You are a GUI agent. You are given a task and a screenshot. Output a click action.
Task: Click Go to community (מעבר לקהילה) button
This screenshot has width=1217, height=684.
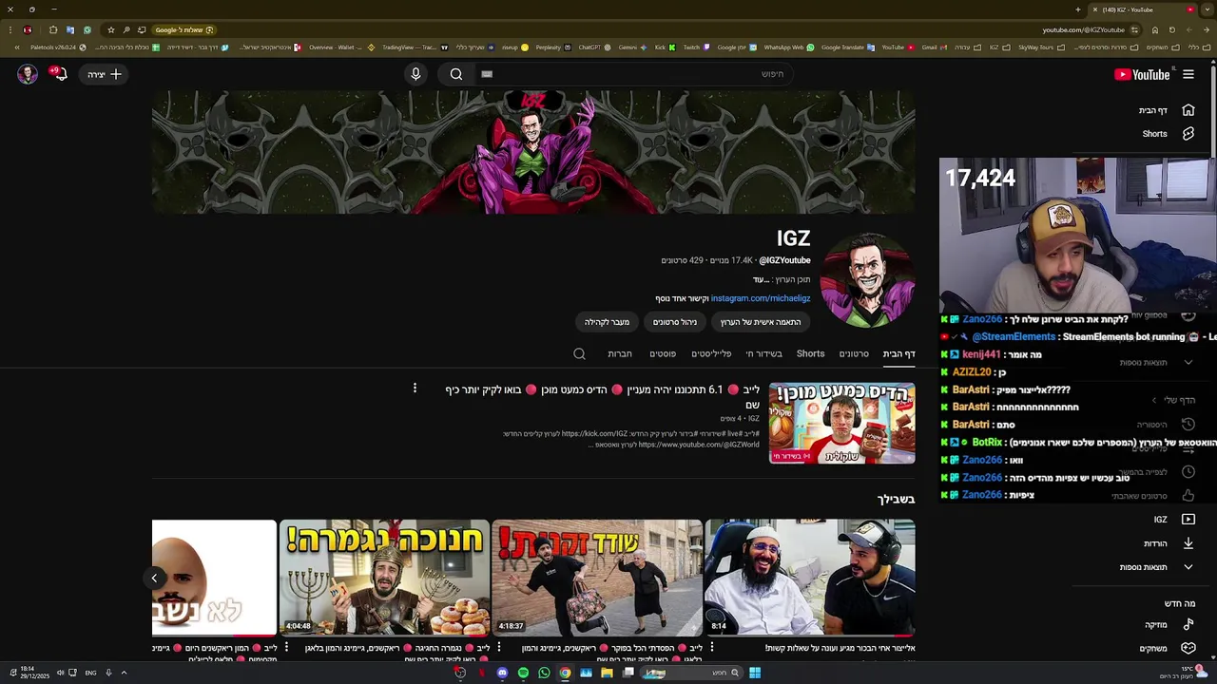[x=607, y=322]
